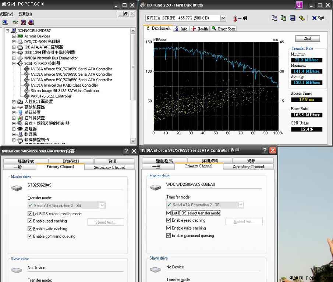Click Speed test button in right dialog
Screen dimensions: 333x282
(x=244, y=221)
